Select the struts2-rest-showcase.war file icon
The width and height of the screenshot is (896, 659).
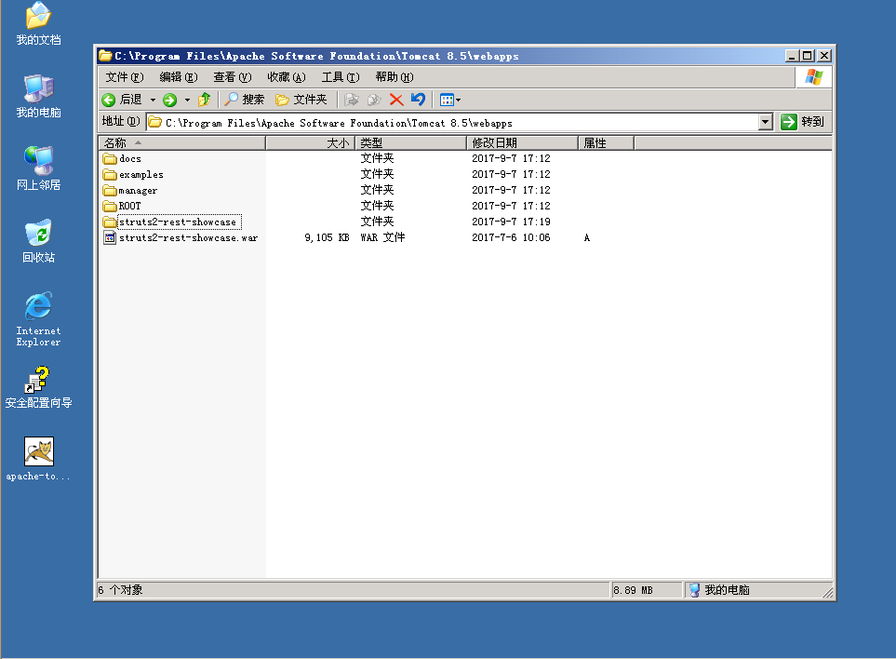click(x=110, y=237)
